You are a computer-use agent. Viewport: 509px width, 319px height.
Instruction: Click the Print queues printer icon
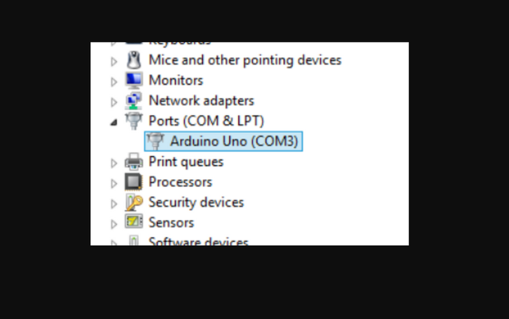(x=134, y=162)
